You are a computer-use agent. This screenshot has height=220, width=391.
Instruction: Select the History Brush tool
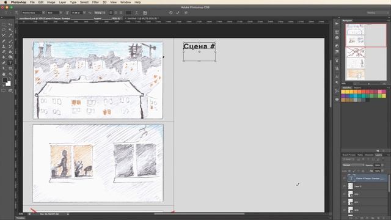[x=10, y=46]
